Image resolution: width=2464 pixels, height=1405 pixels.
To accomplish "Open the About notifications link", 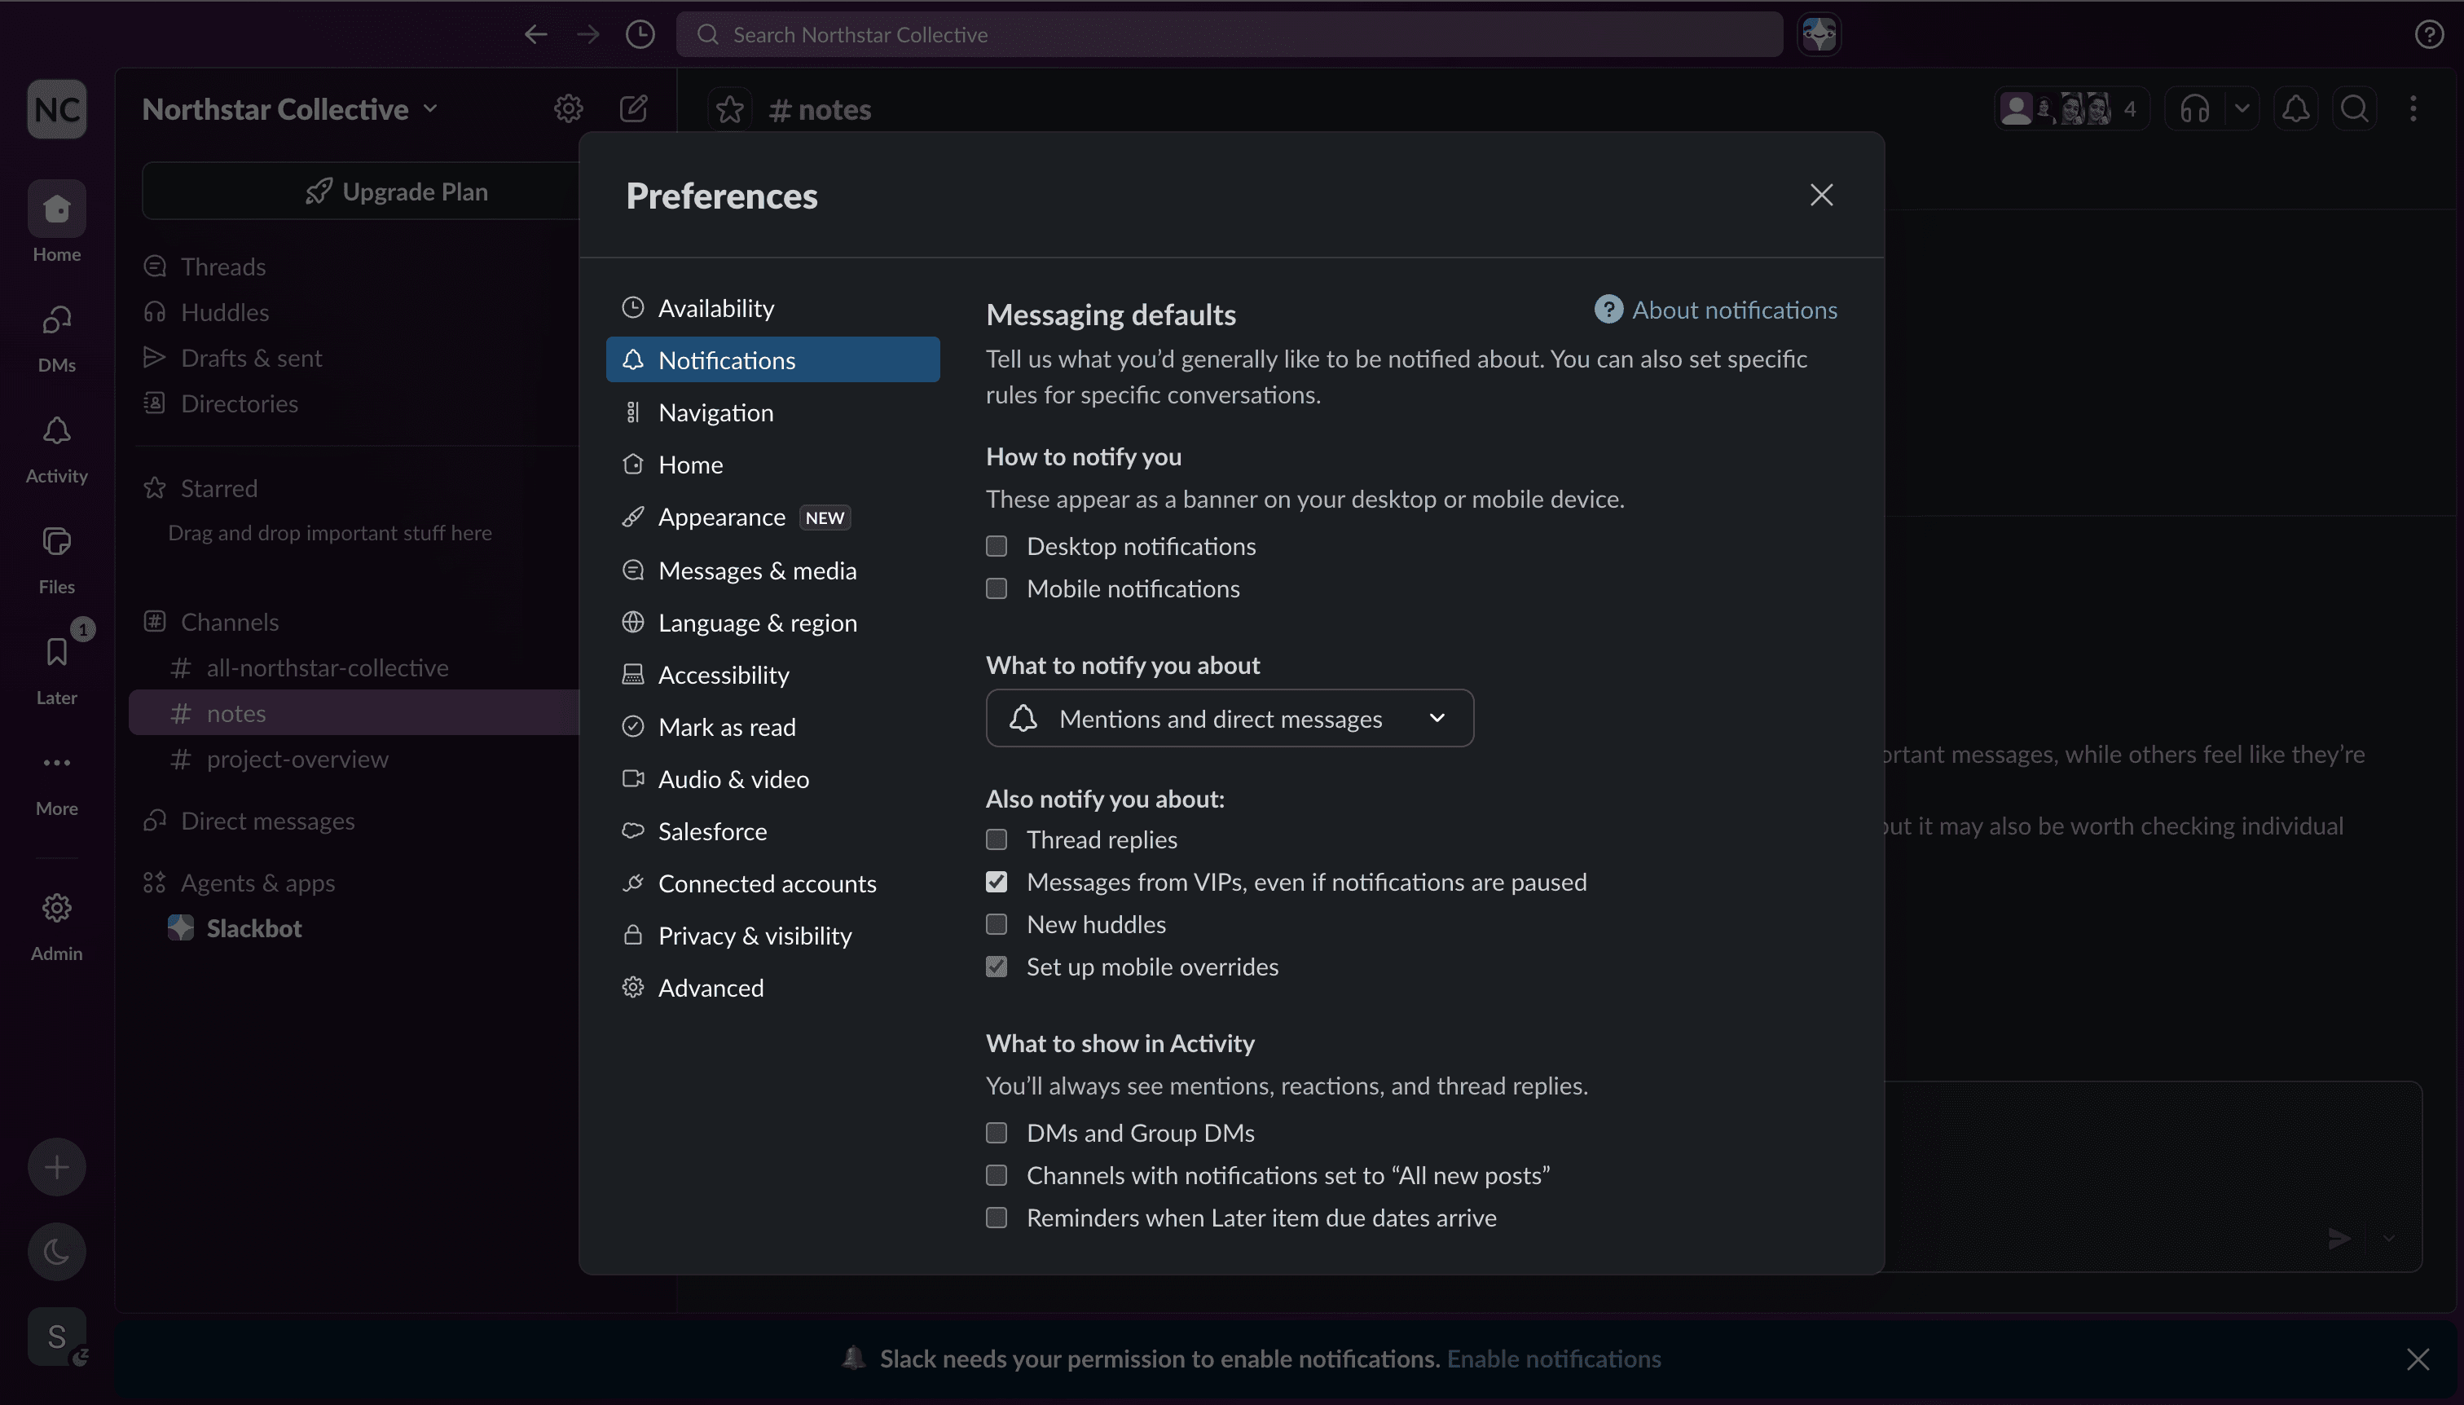I will pos(1715,310).
